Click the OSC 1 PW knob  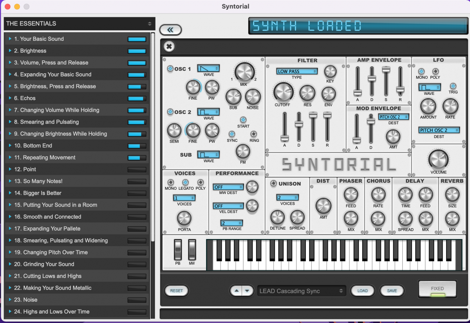pos(212,87)
